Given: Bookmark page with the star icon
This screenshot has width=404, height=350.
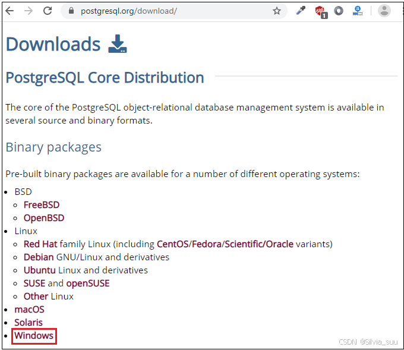Looking at the screenshot, I should 277,11.
